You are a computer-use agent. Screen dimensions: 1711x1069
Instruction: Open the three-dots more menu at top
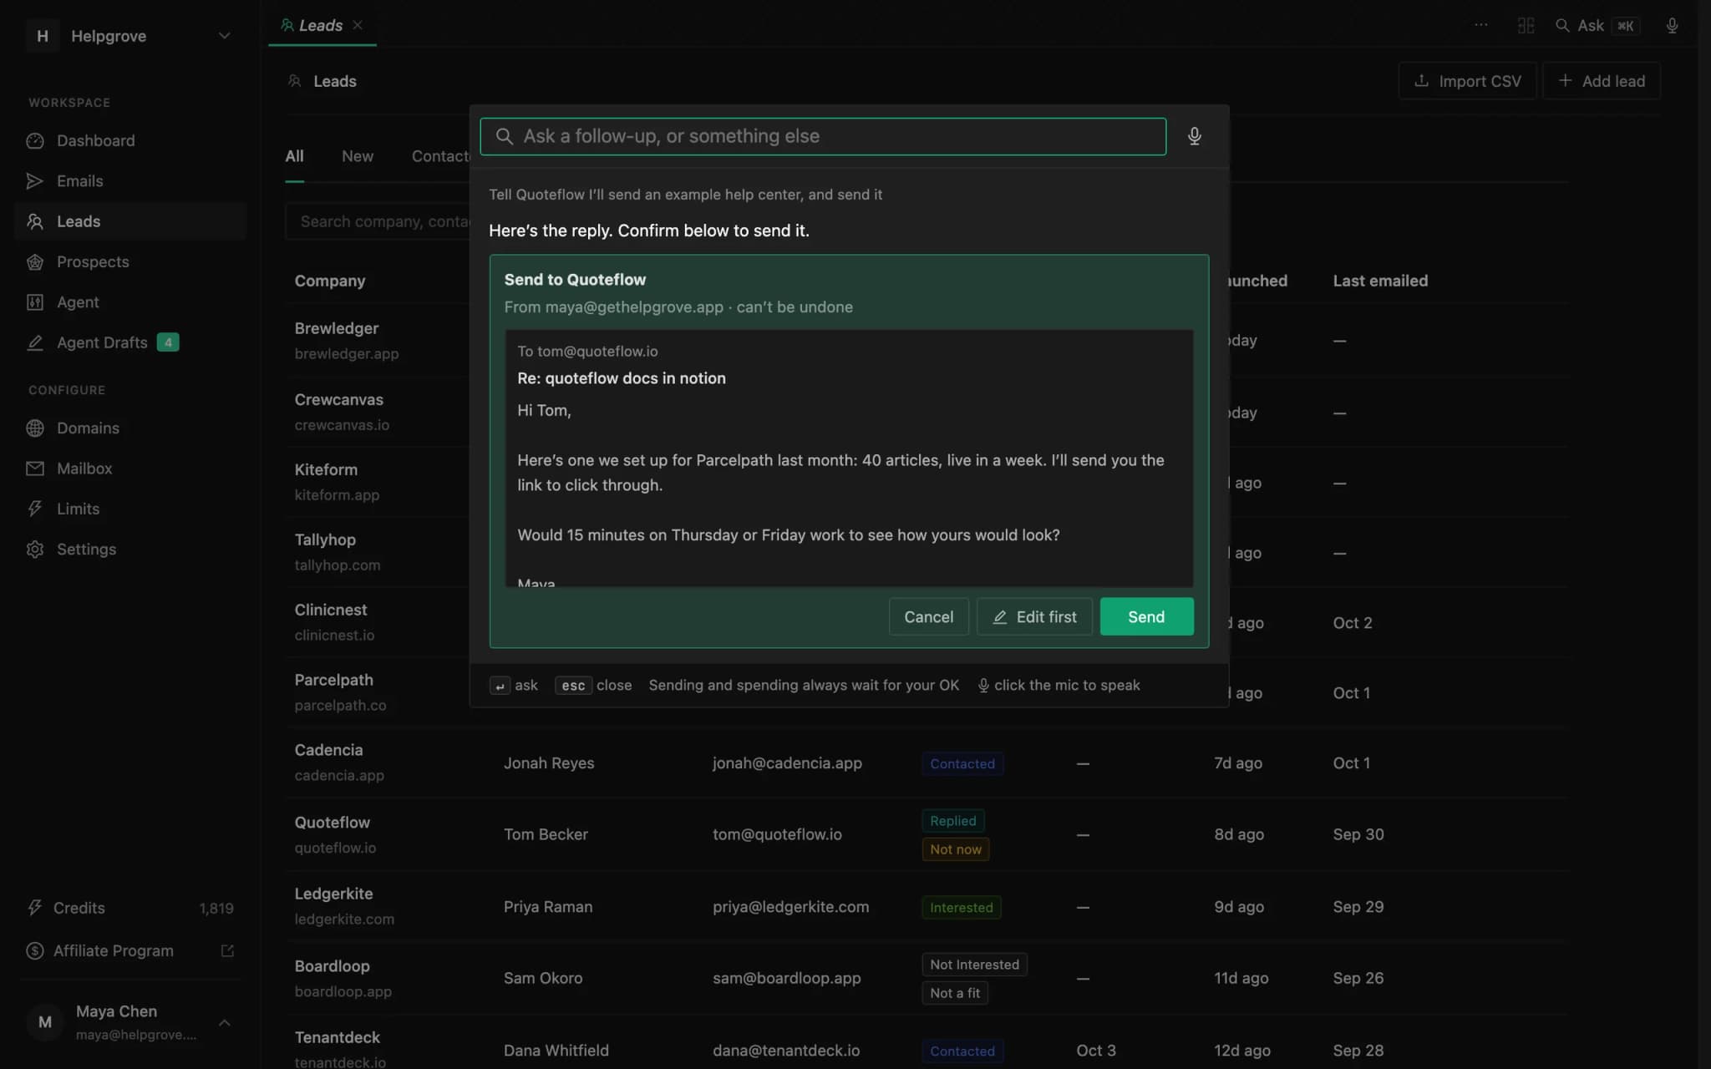tap(1480, 25)
